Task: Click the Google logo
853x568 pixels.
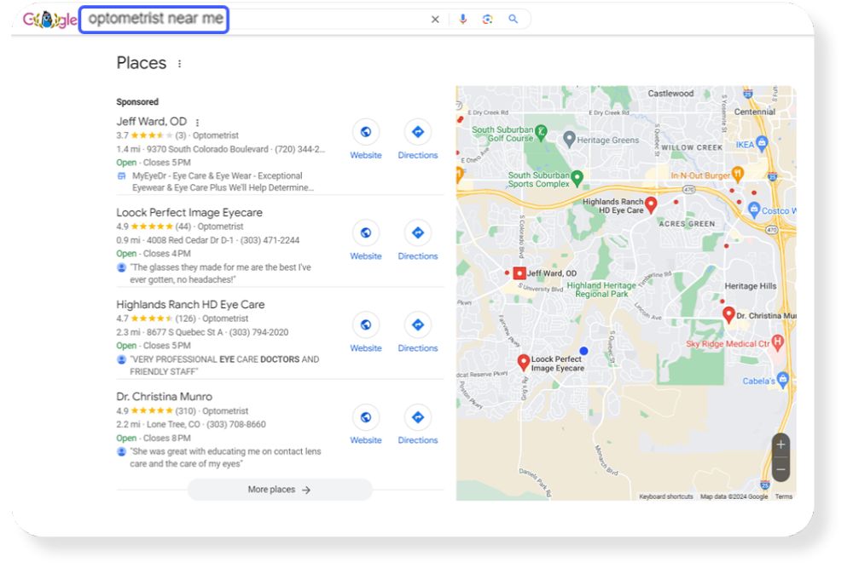Action: coord(49,20)
